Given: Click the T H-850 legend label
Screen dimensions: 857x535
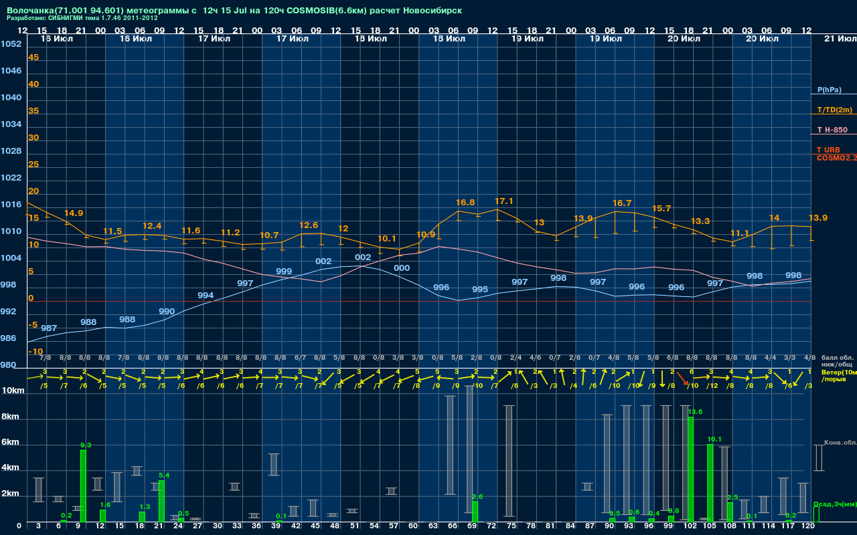Looking at the screenshot, I should pos(832,130).
